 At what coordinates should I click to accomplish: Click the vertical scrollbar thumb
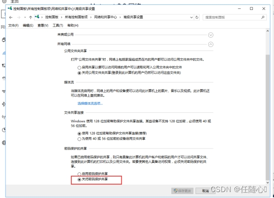[268, 117]
